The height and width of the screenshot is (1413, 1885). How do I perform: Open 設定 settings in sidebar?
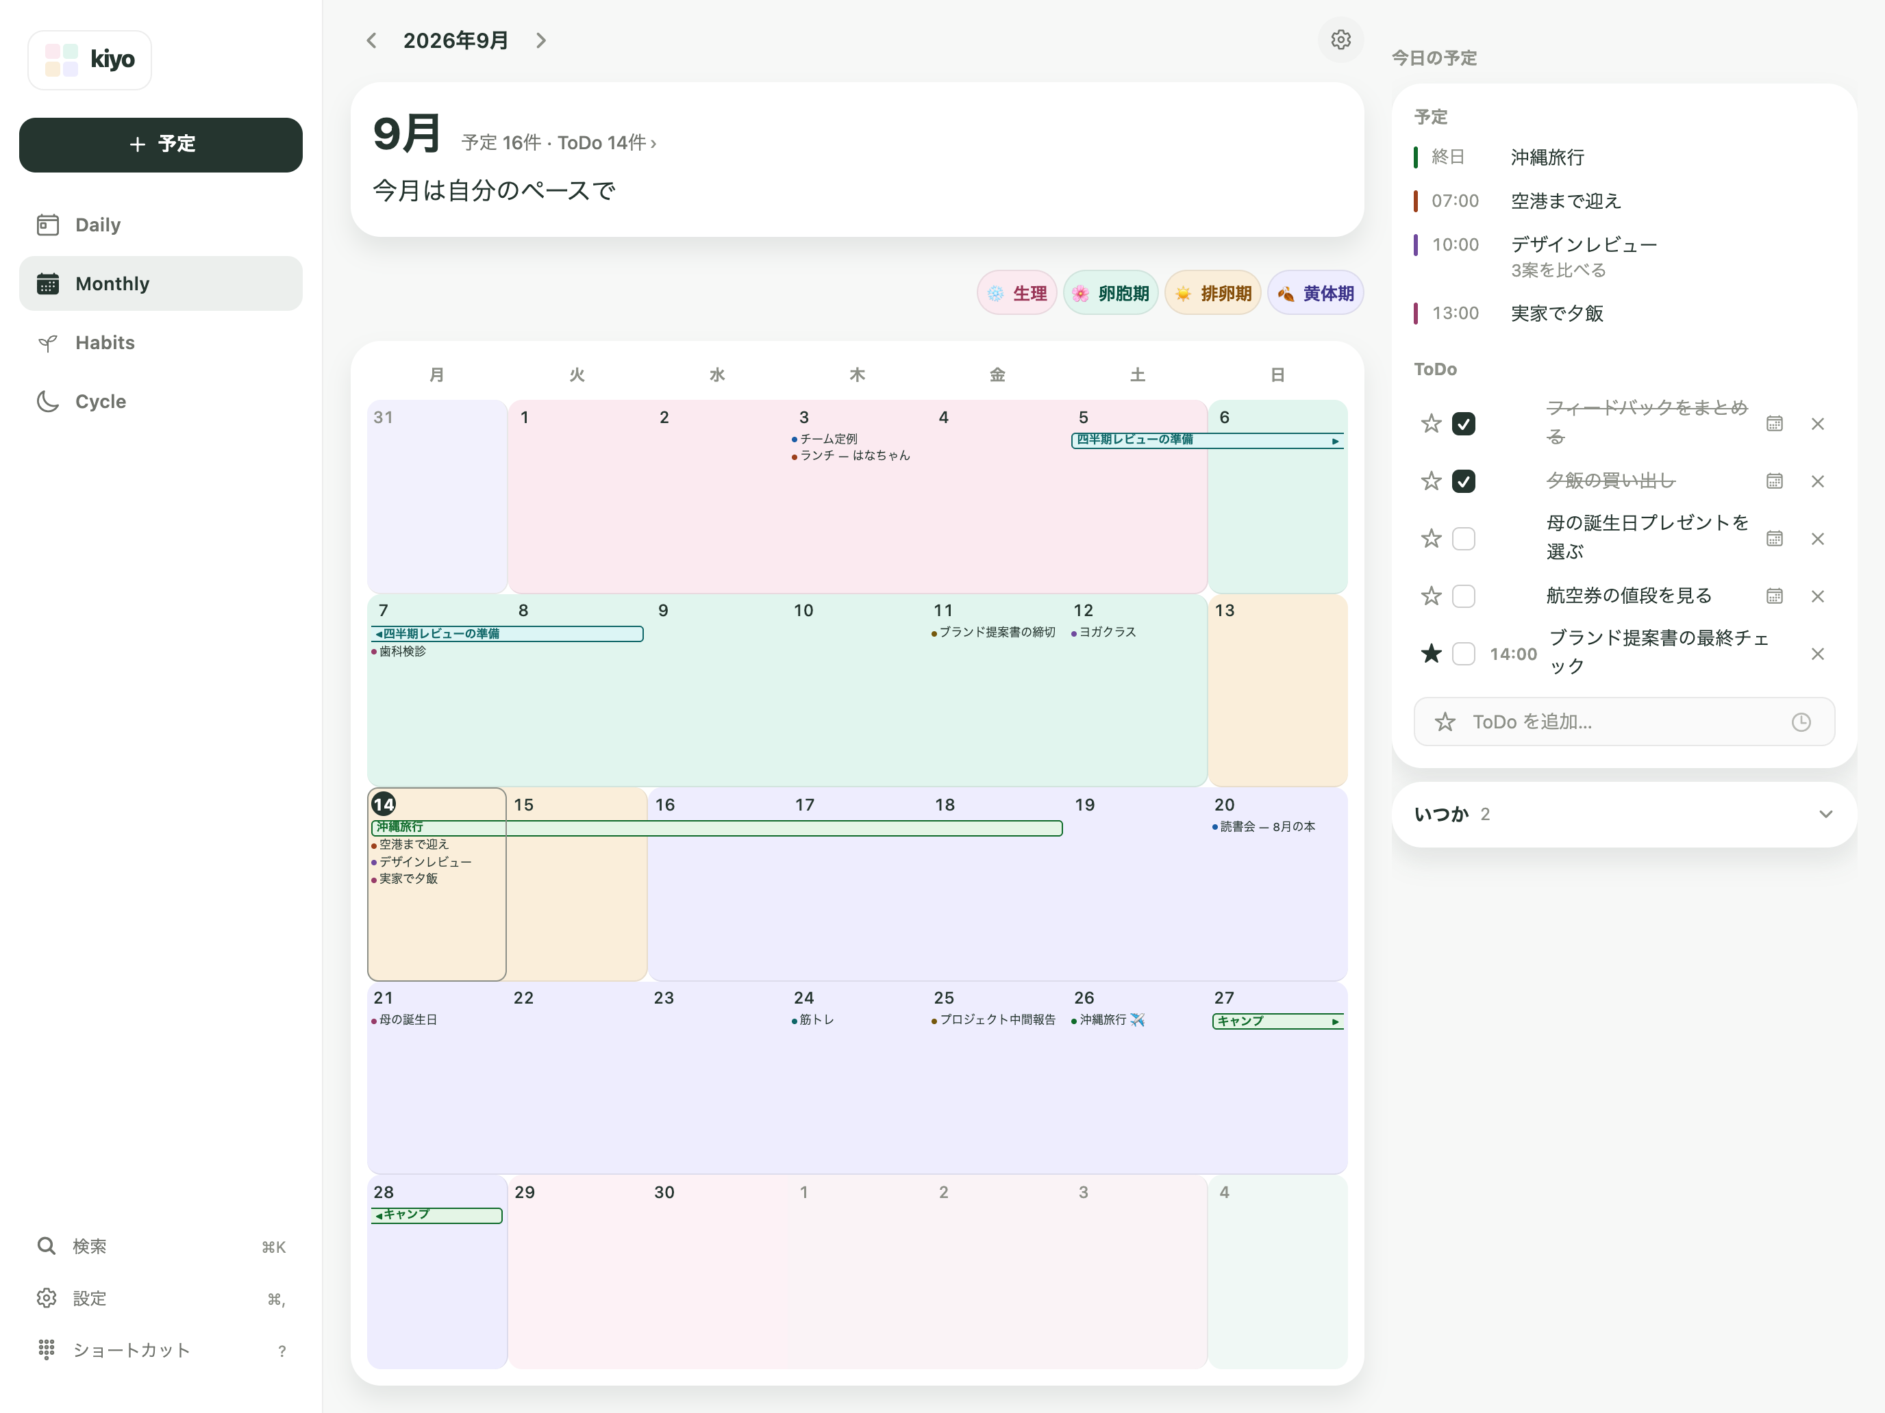click(161, 1298)
